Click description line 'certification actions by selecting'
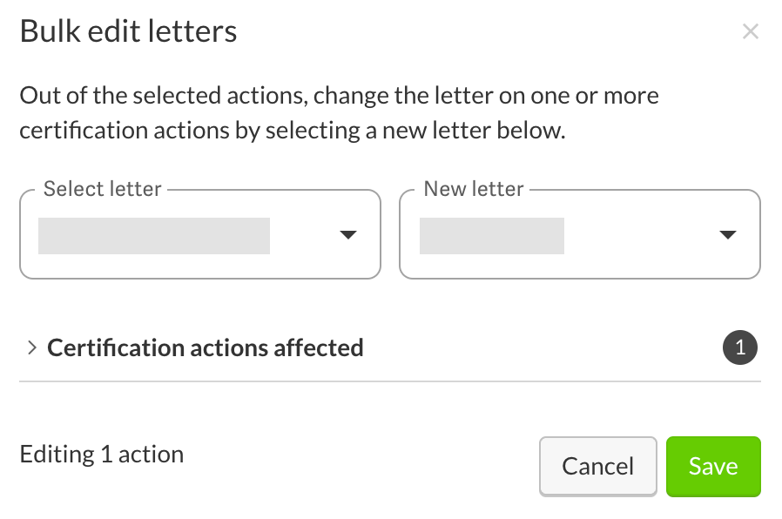 tap(293, 132)
